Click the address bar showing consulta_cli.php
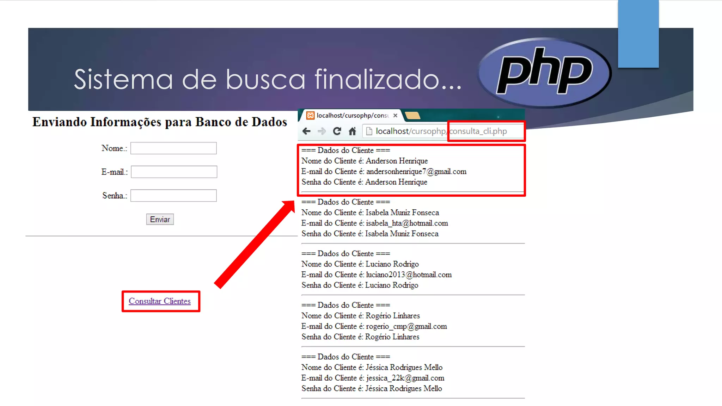The width and height of the screenshot is (722, 406). coord(443,131)
